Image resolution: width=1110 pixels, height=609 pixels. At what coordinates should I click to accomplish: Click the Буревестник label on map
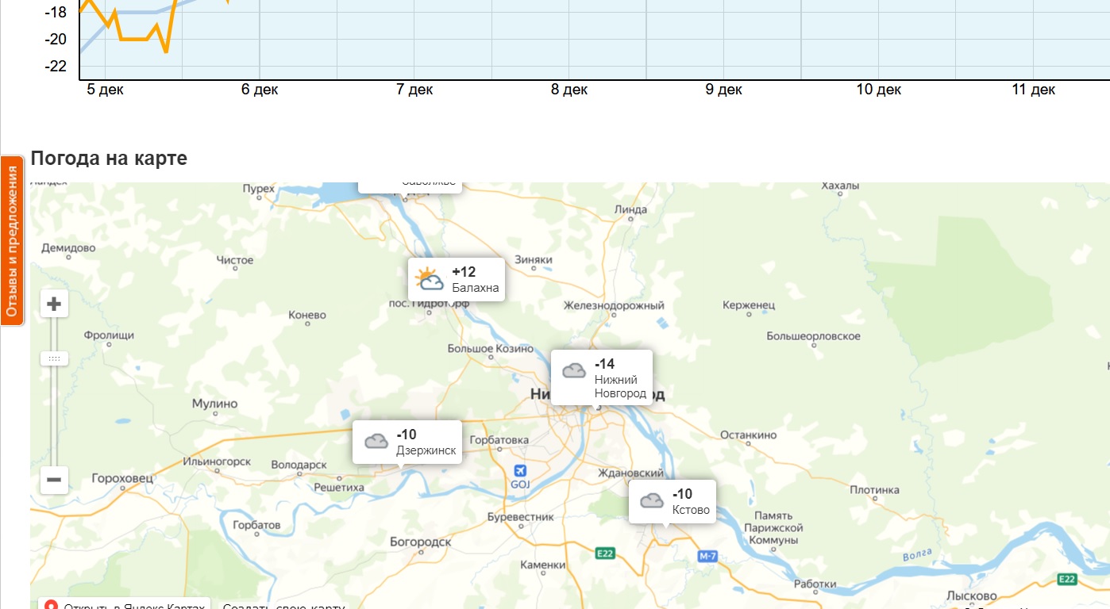(520, 516)
